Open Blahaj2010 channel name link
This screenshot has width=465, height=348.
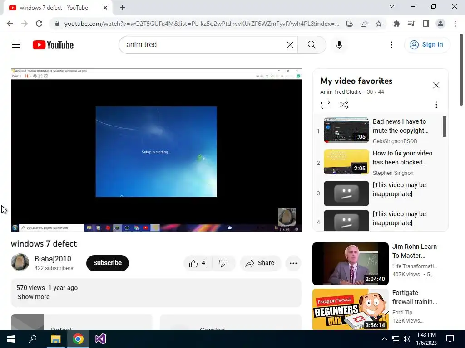pyautogui.click(x=53, y=259)
